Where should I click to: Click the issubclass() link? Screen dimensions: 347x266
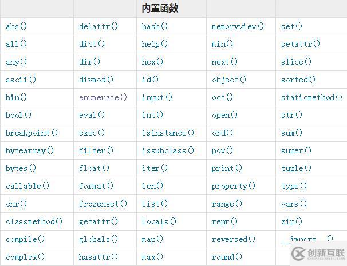(168, 150)
